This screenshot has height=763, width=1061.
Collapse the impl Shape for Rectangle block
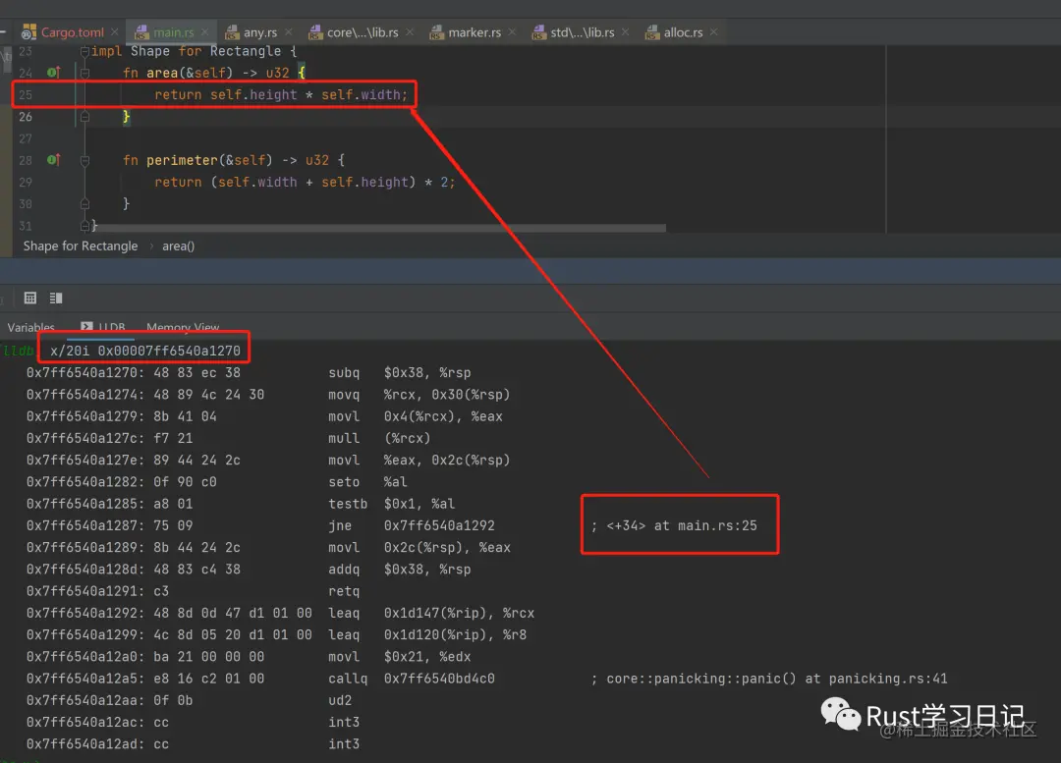[84, 51]
